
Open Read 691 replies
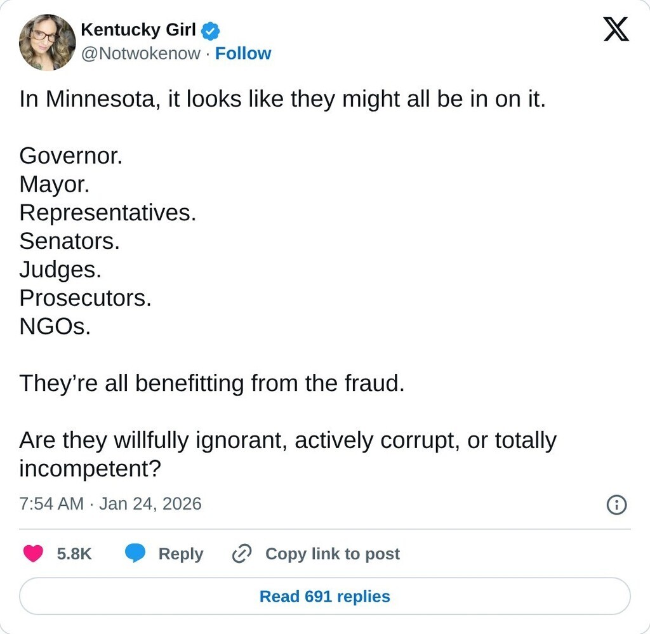[x=324, y=597]
